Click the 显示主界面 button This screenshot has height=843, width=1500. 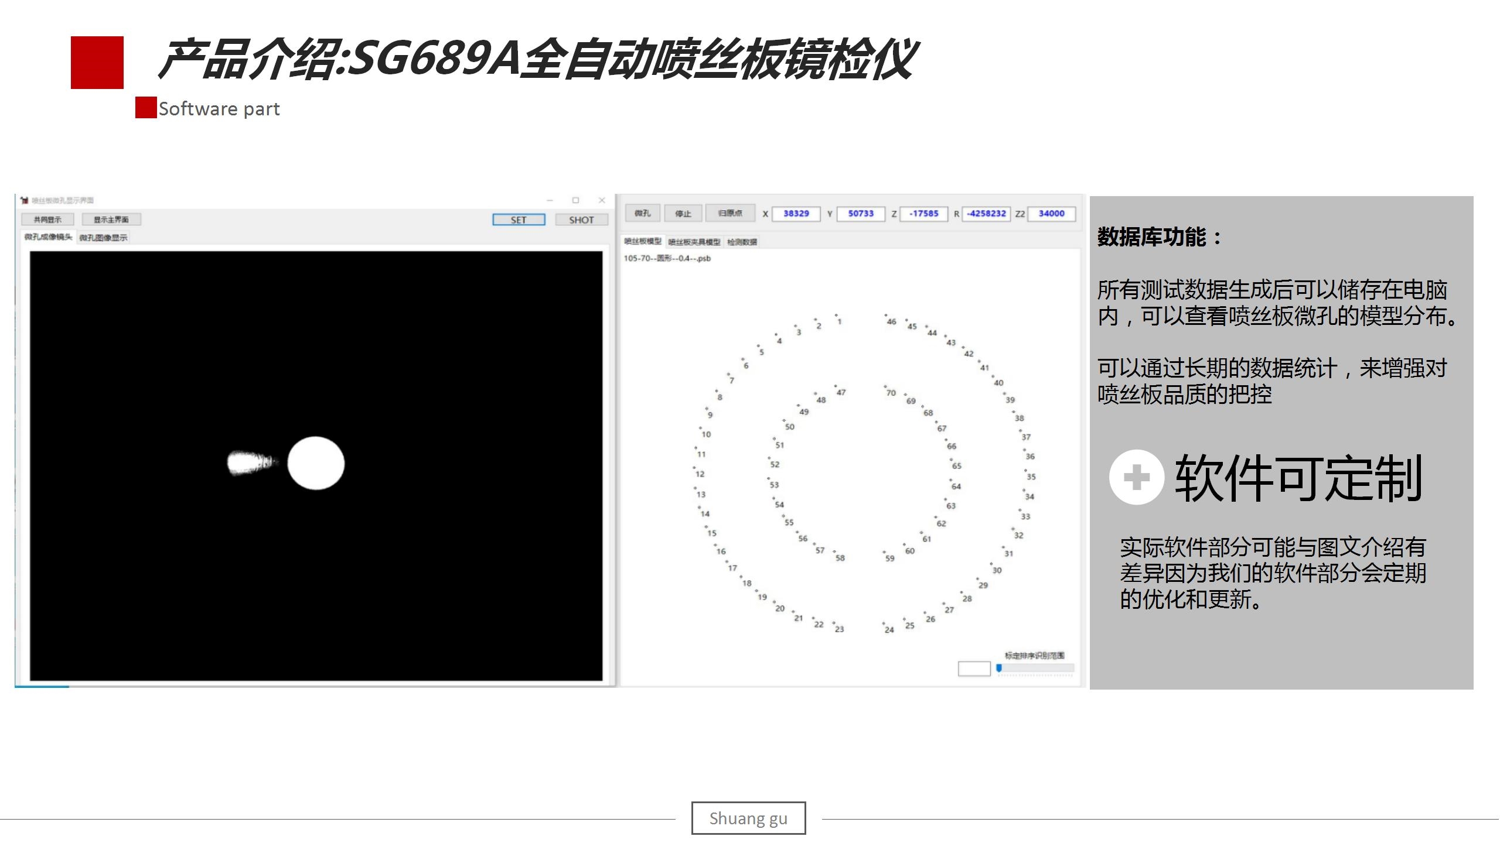pyautogui.click(x=111, y=220)
